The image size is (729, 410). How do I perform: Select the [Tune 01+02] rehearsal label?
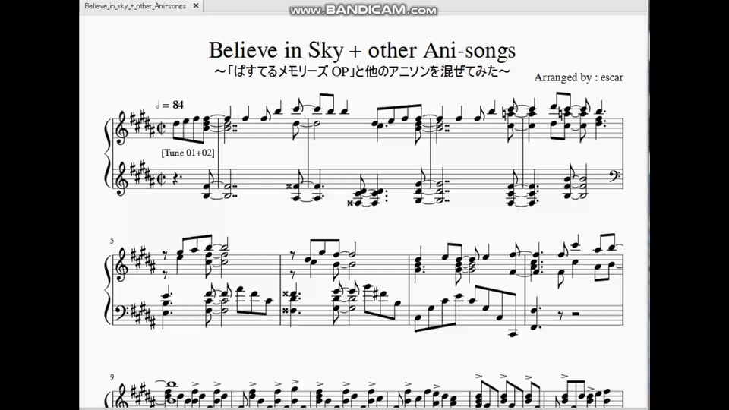188,153
